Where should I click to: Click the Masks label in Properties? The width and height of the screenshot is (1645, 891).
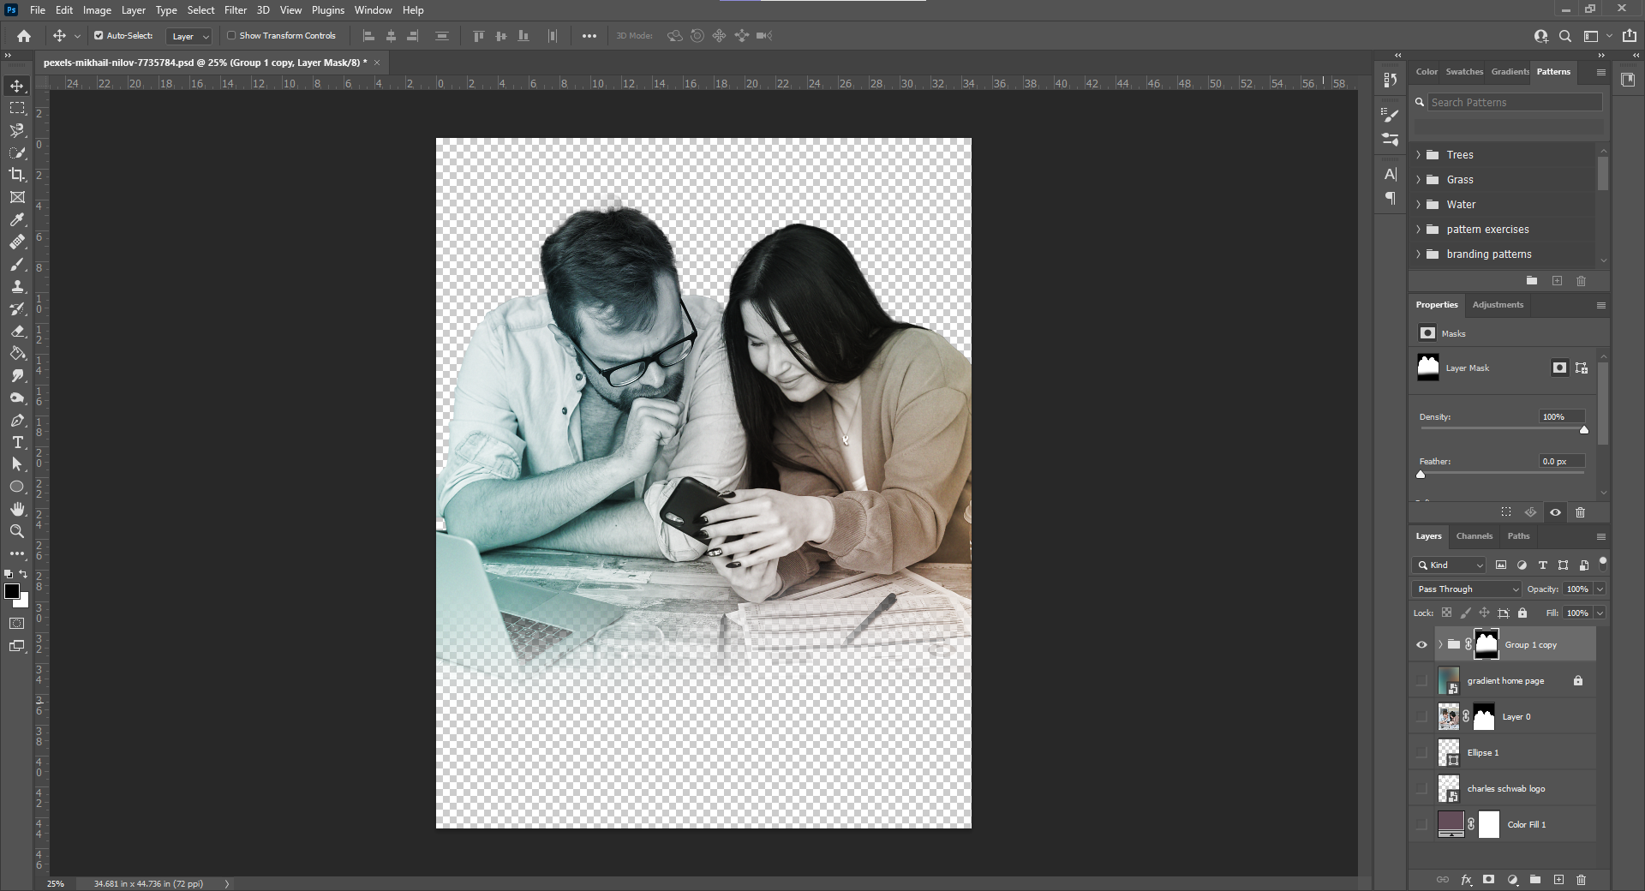[1453, 334]
